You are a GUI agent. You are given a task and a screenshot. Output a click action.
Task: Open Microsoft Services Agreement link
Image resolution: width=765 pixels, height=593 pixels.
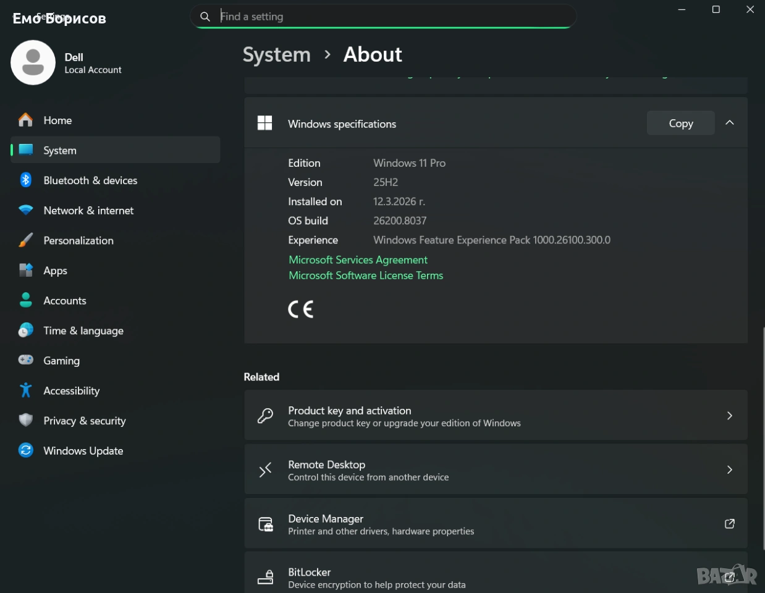click(358, 260)
